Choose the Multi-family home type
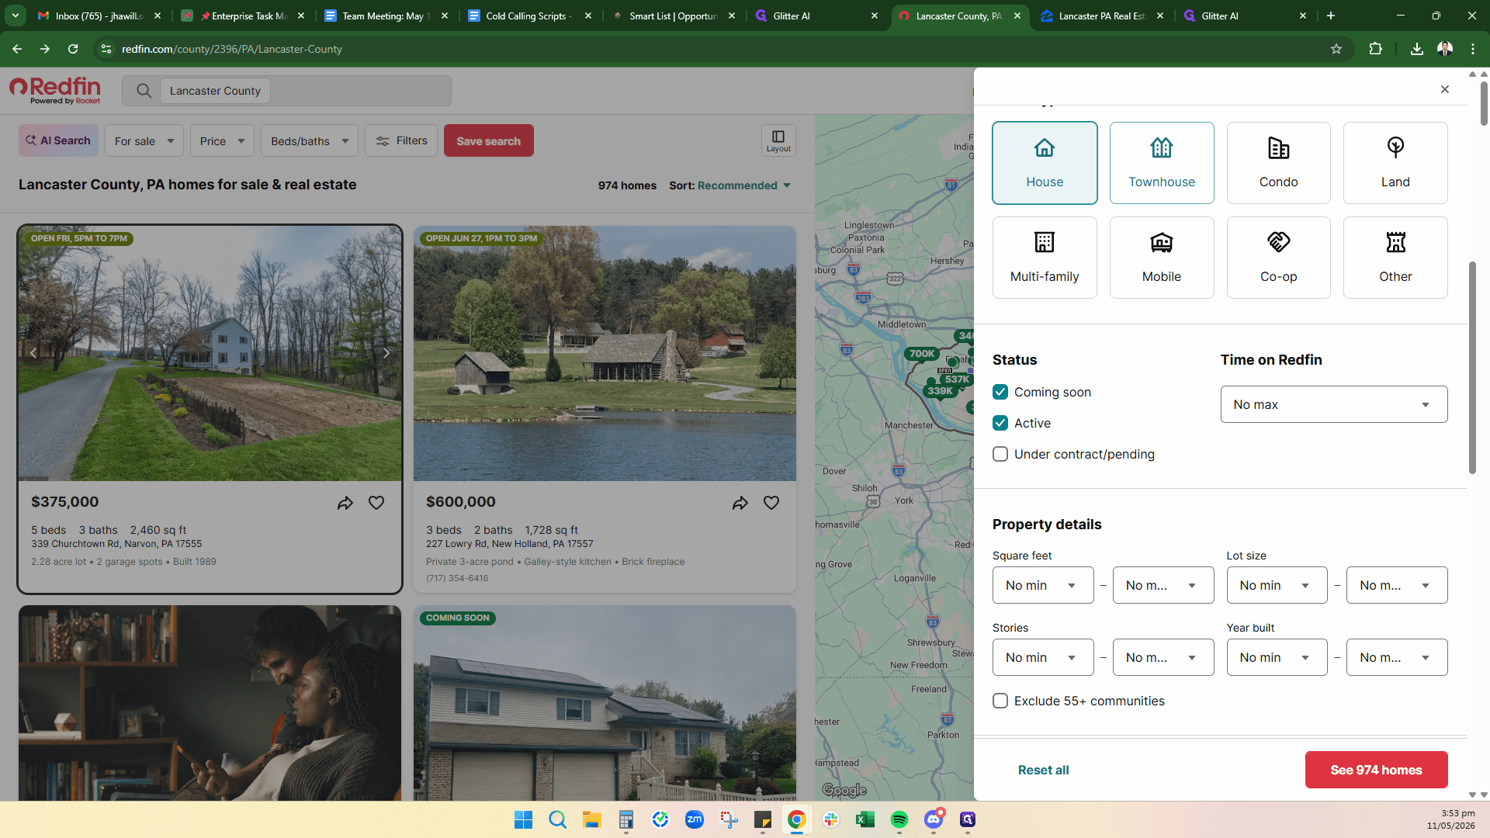Screen dimensions: 1490x838 (1045, 258)
